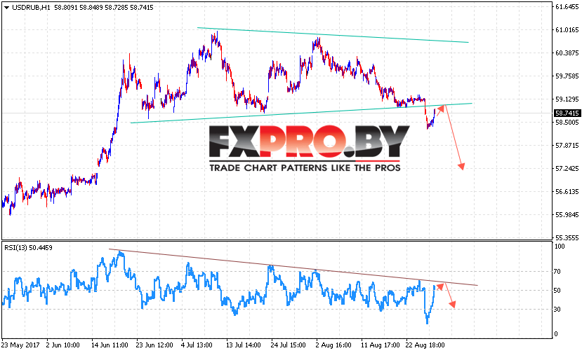Click the 'Trade chart patterns like the pros' tagline
This screenshot has height=353, width=582.
[x=305, y=168]
